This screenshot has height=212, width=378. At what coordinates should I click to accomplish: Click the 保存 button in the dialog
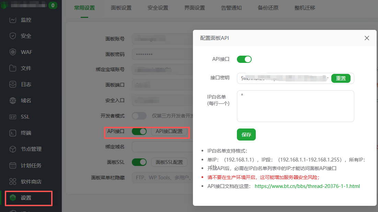(x=246, y=135)
